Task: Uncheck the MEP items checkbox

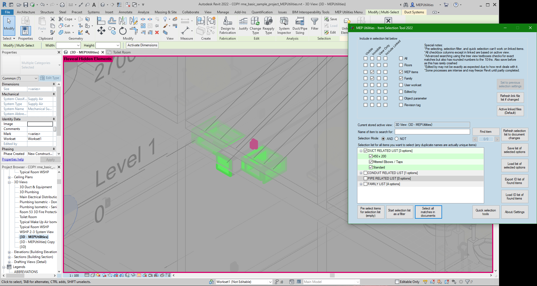Action: tap(401, 72)
